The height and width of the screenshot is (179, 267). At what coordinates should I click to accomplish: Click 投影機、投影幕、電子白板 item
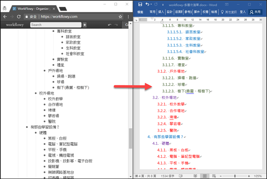point(70,161)
